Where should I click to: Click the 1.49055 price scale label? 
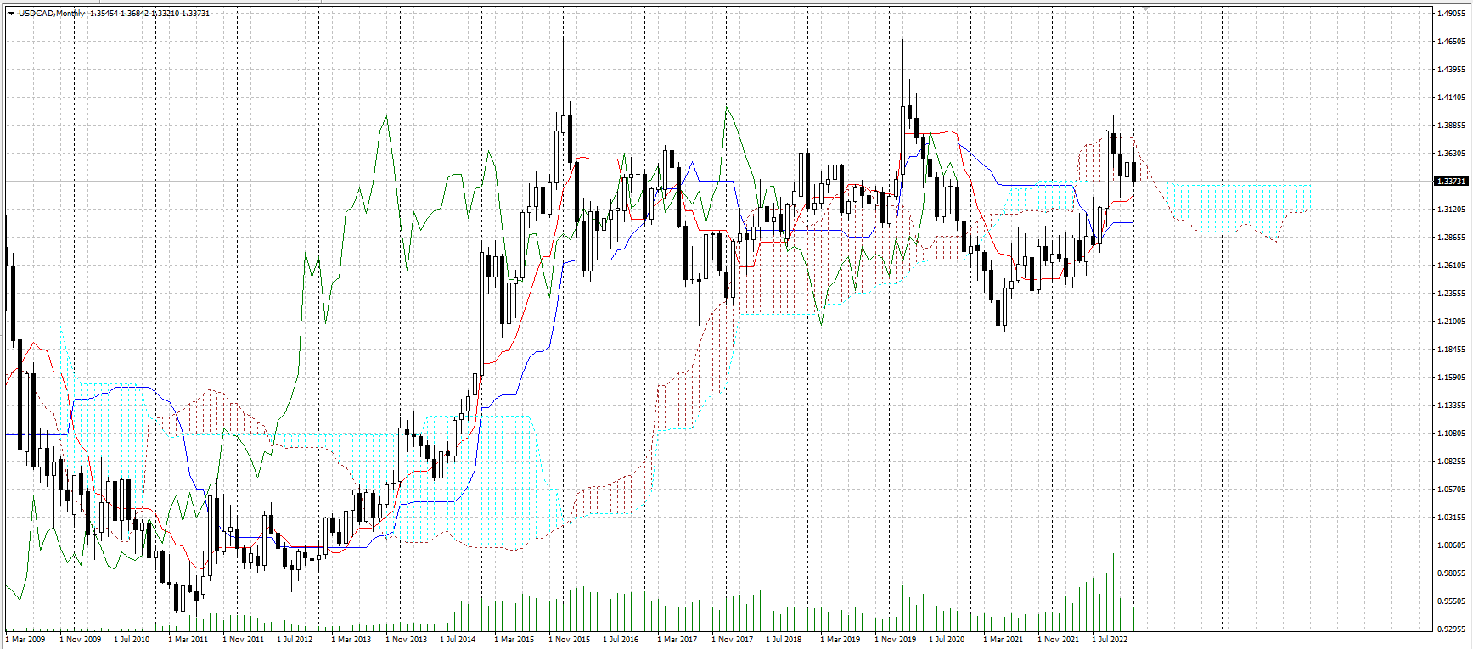(1452, 14)
